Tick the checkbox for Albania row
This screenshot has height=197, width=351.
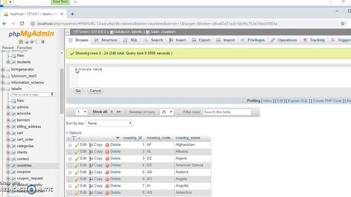70,152
